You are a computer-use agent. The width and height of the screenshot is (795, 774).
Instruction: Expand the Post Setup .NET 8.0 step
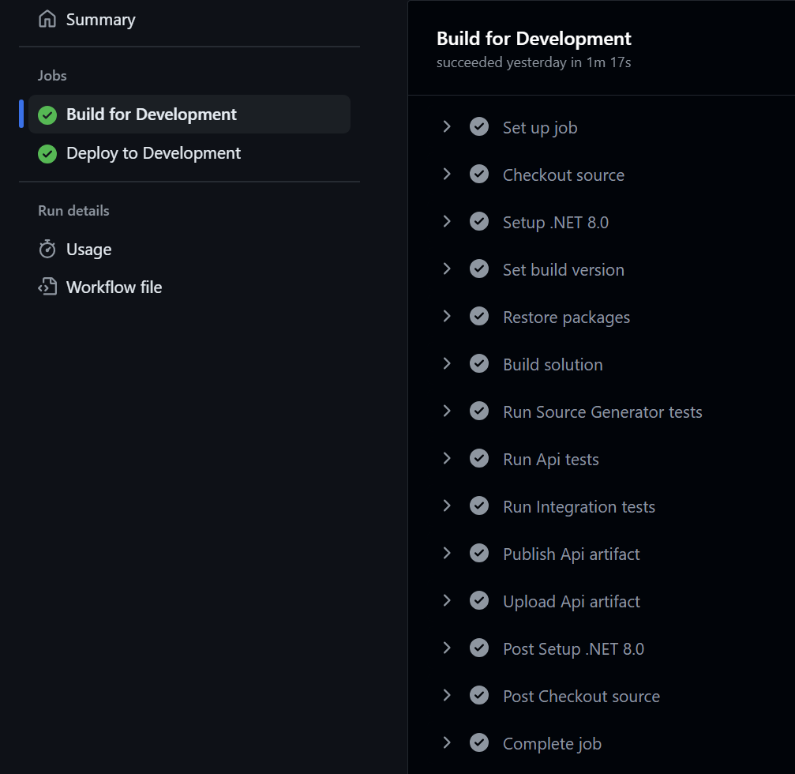(x=447, y=648)
